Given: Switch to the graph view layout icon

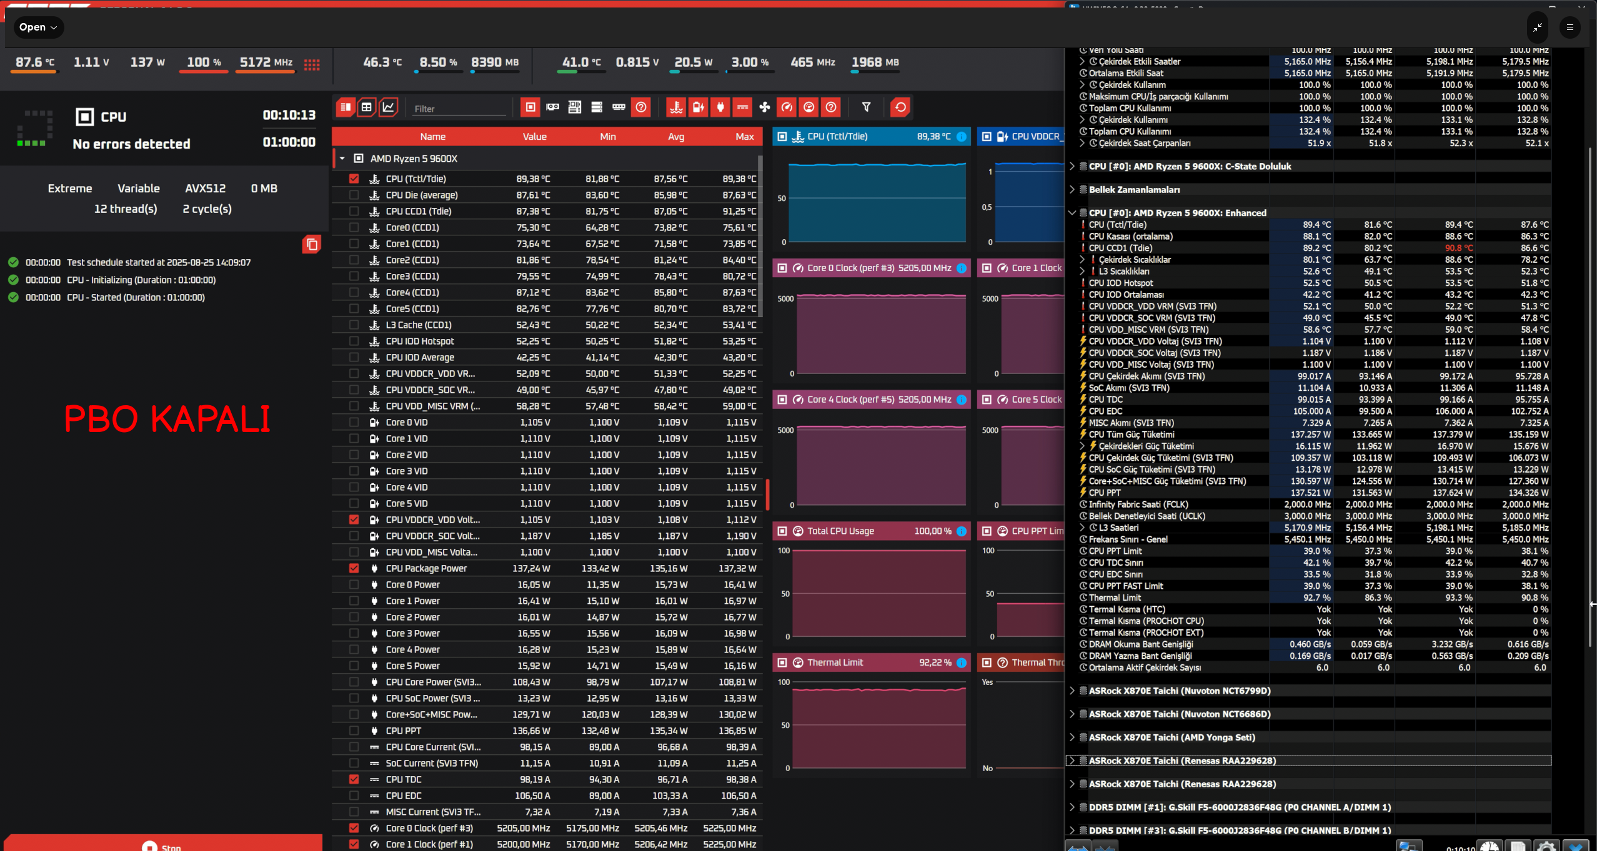Looking at the screenshot, I should click(389, 107).
